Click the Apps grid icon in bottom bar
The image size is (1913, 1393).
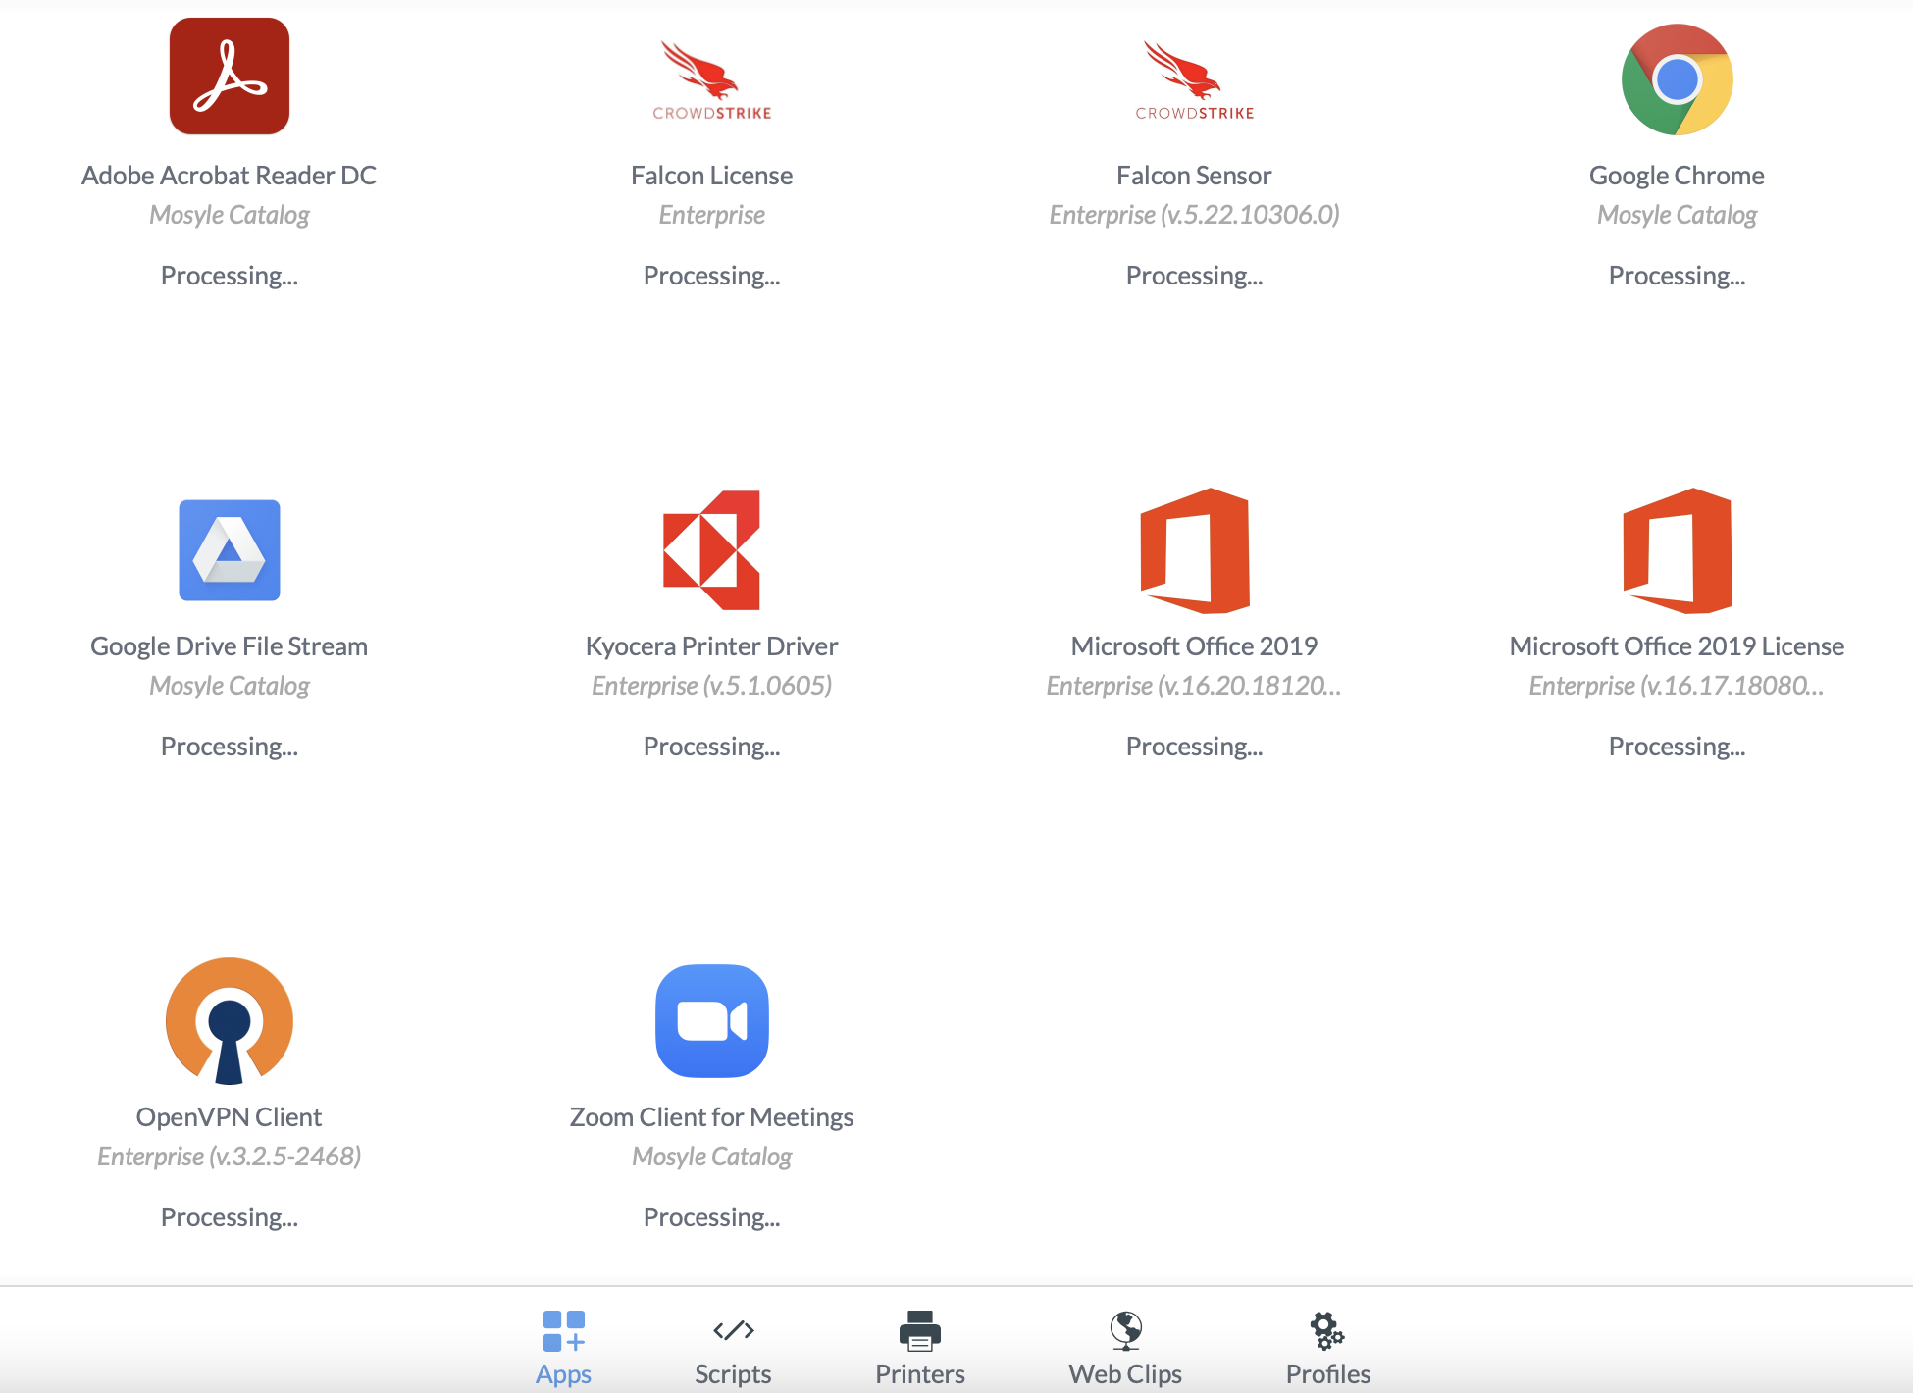[x=564, y=1331]
